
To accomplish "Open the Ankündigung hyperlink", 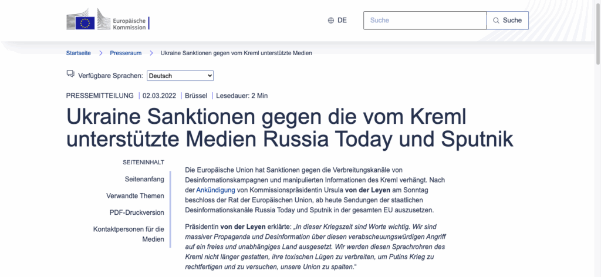I will pos(216,190).
